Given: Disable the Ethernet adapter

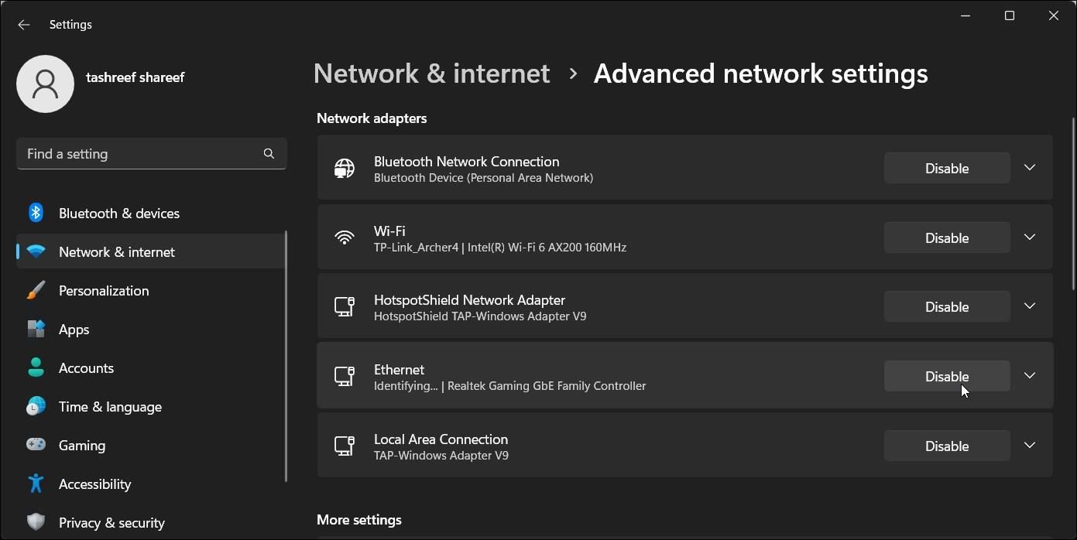Looking at the screenshot, I should 946,376.
